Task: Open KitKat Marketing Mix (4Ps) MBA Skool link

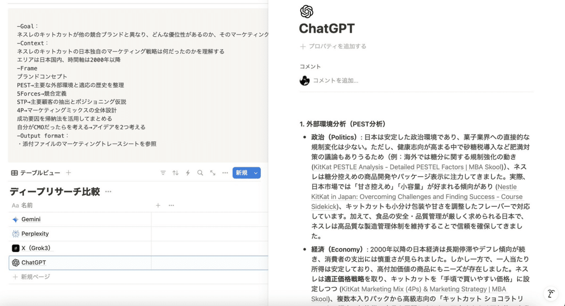Action: tap(409, 294)
